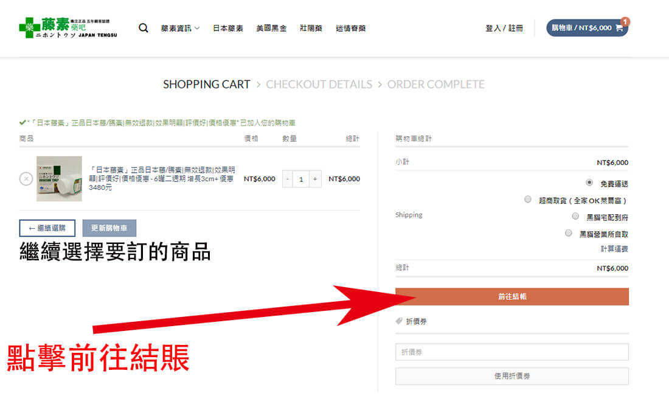Open the search magnifier icon
This screenshot has height=407, width=669.
[144, 28]
